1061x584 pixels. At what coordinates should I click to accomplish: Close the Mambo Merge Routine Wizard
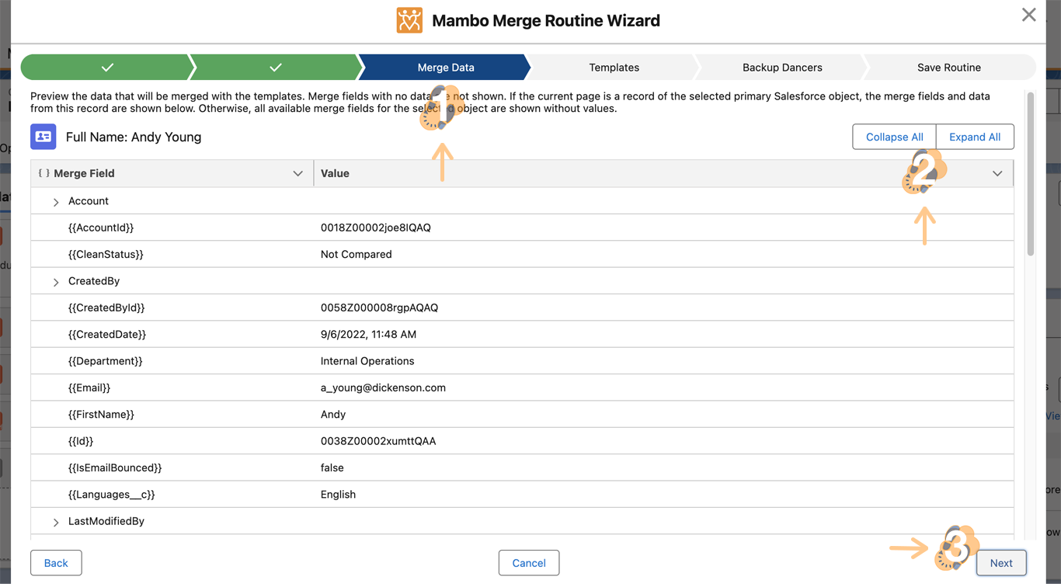tap(1028, 15)
